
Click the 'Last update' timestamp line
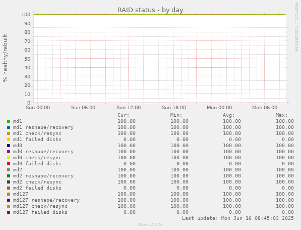pyautogui.click(x=238, y=218)
